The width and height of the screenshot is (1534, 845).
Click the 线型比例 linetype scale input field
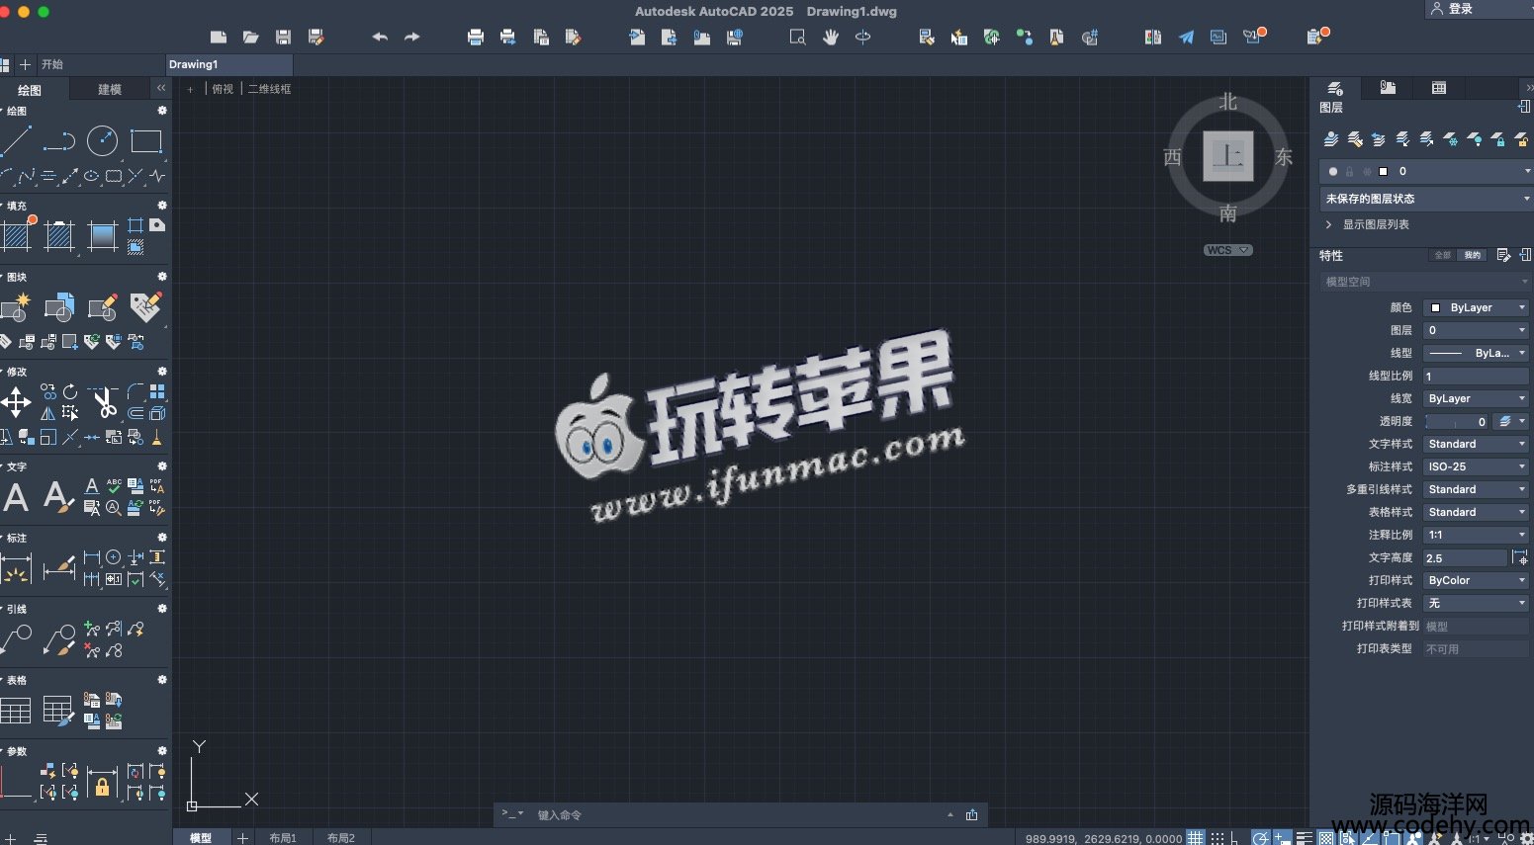[1476, 376]
